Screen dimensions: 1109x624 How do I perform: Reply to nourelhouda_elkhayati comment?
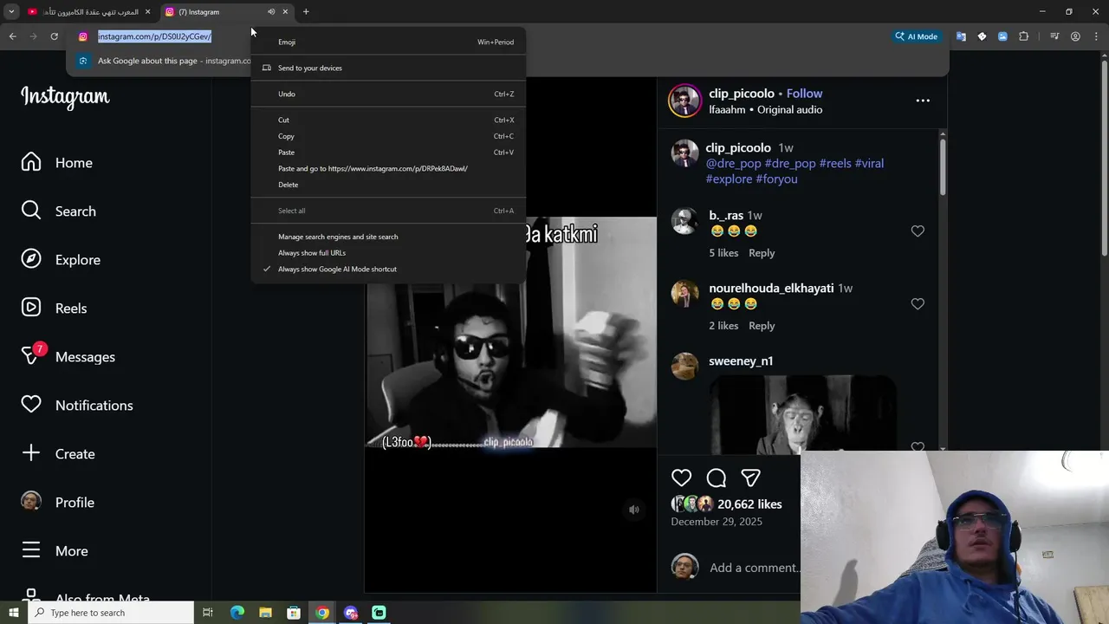[762, 326]
